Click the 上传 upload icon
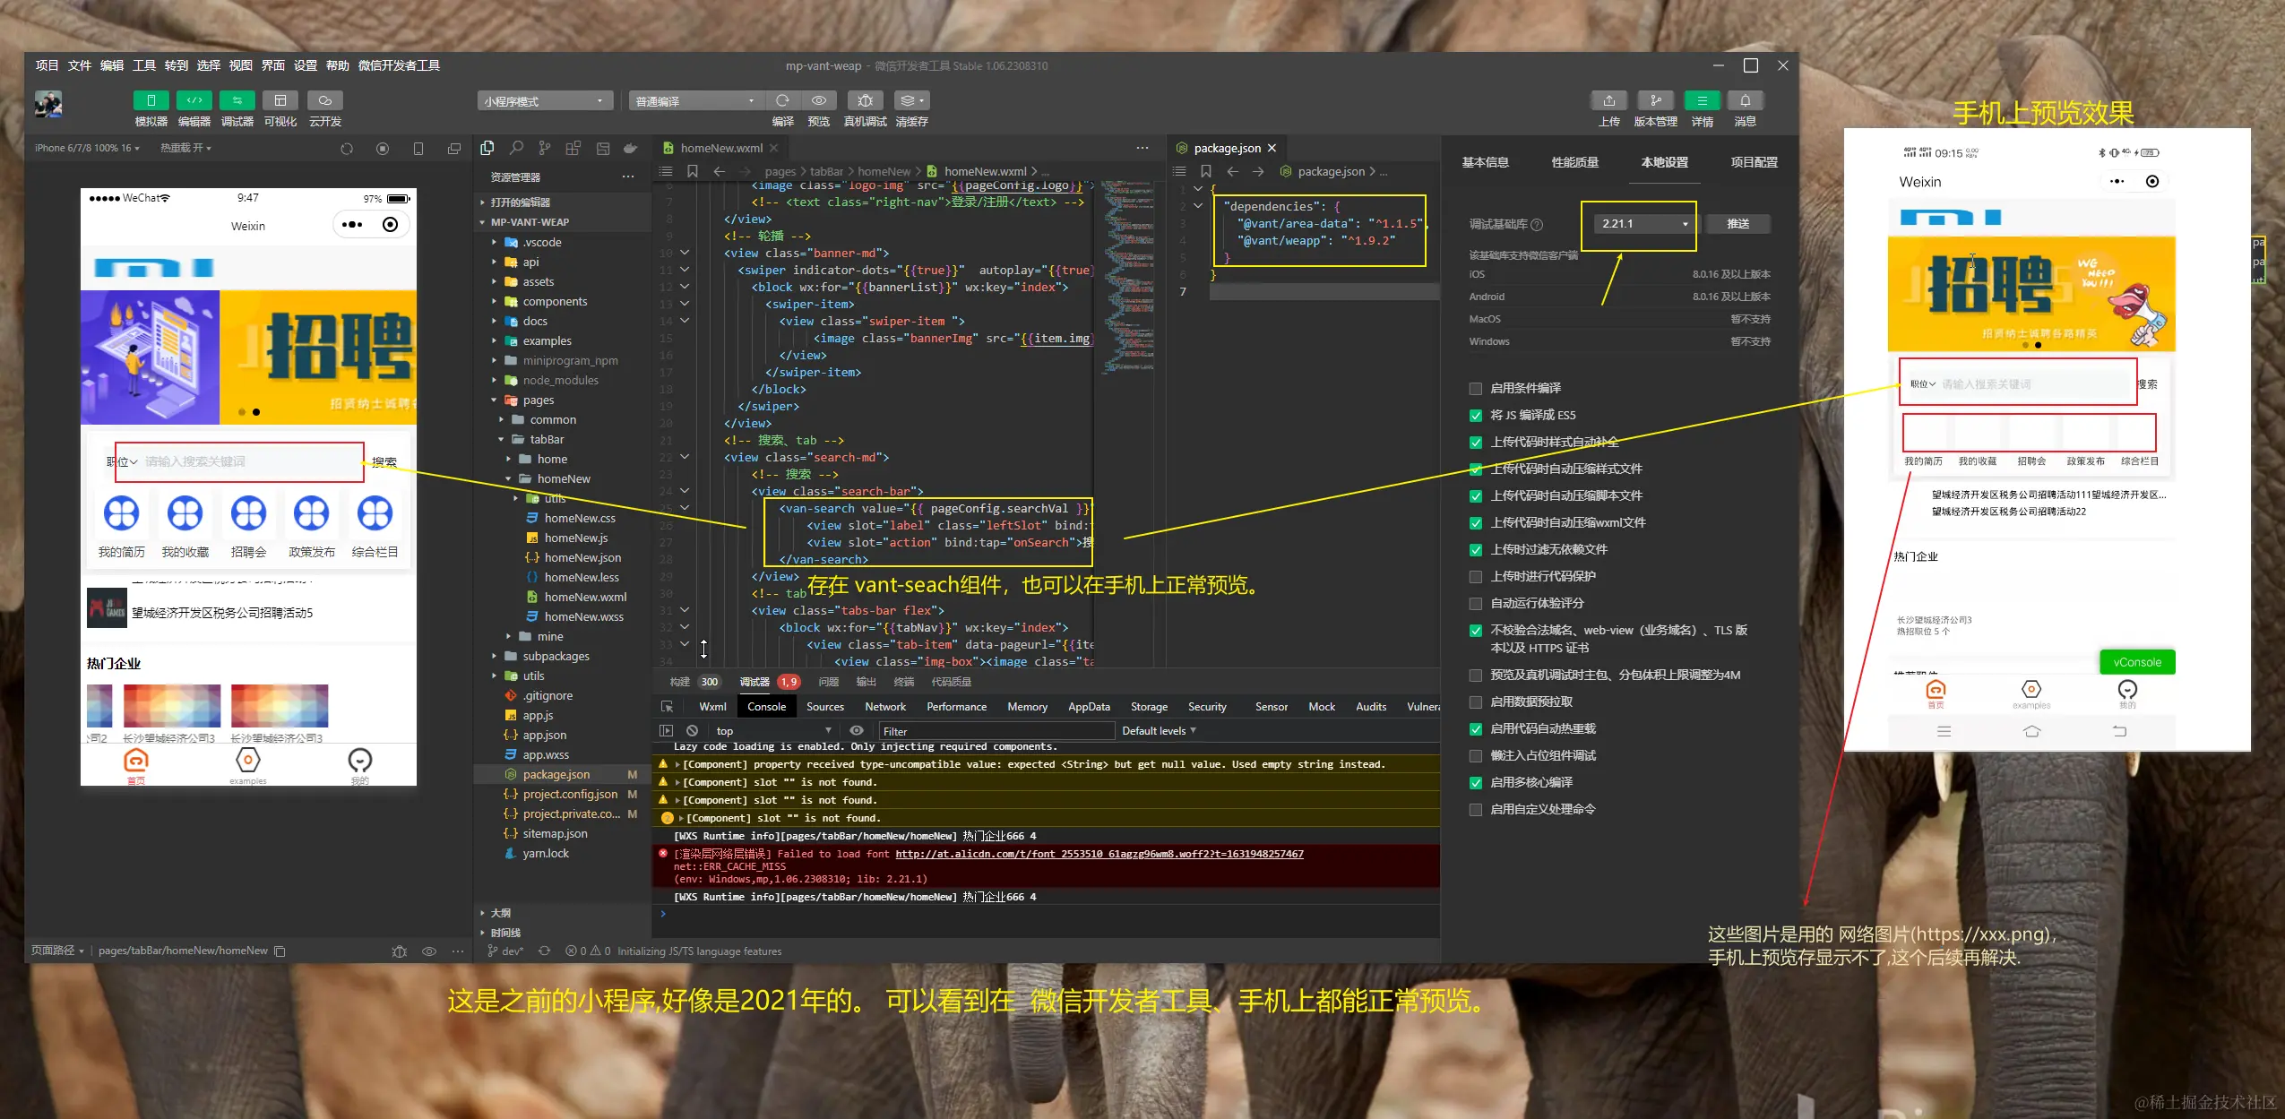The height and width of the screenshot is (1119, 2285). (1608, 100)
